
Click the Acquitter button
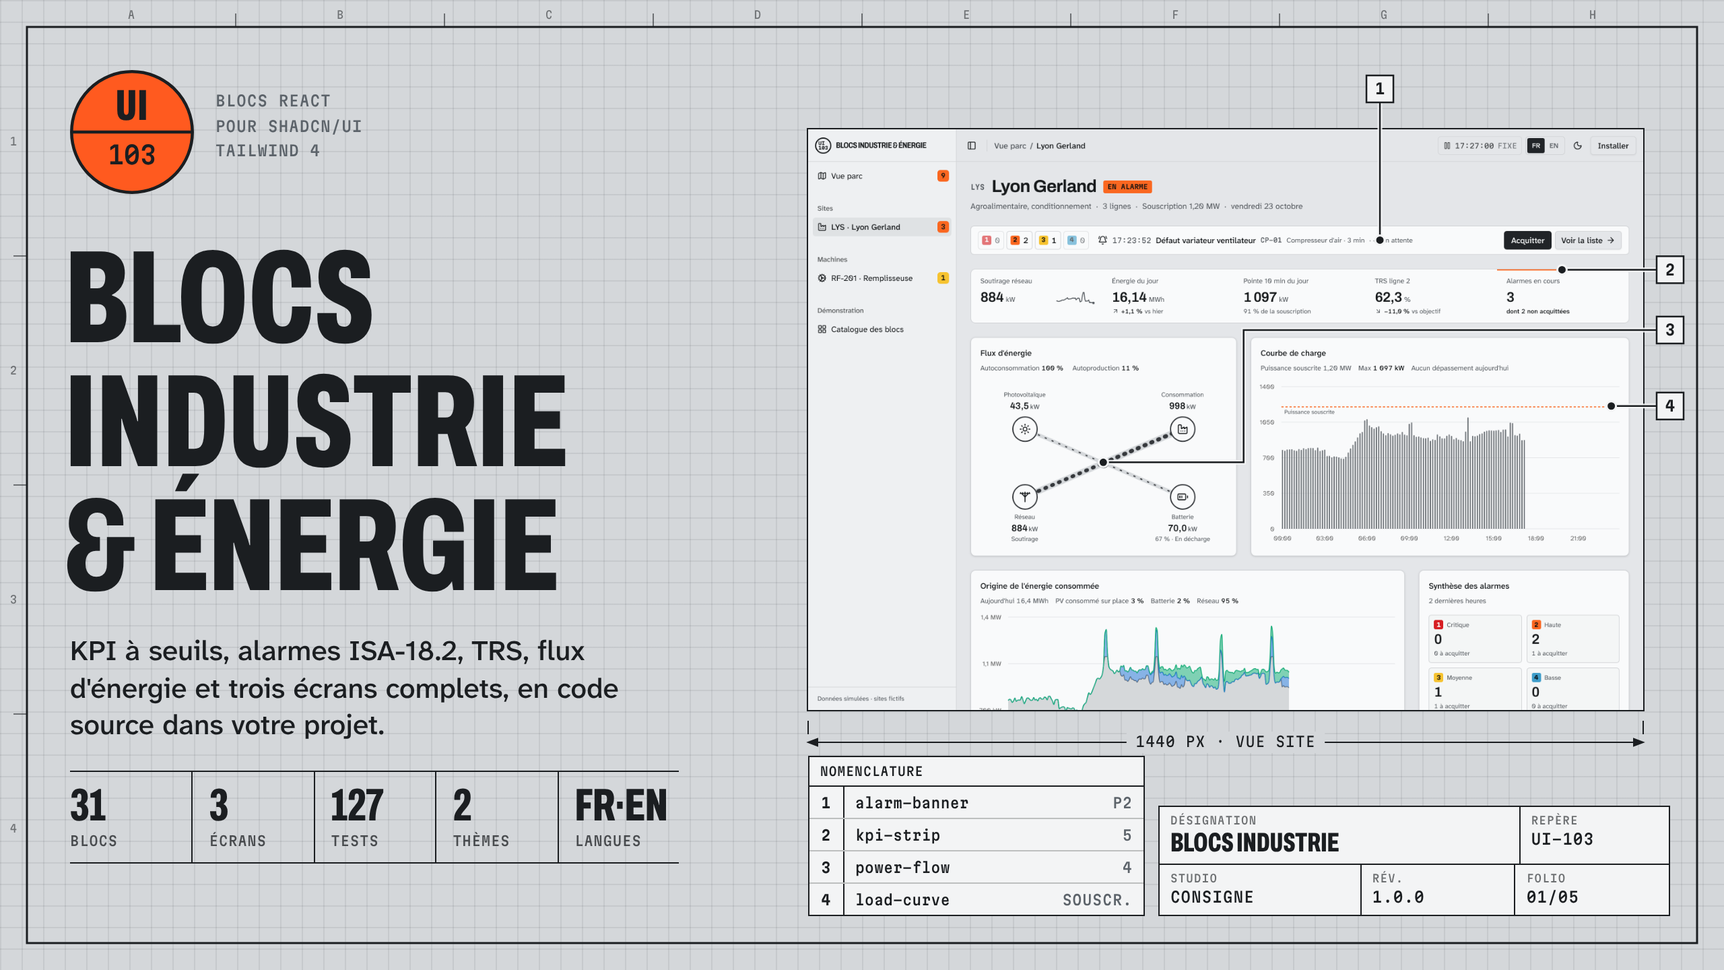point(1527,240)
